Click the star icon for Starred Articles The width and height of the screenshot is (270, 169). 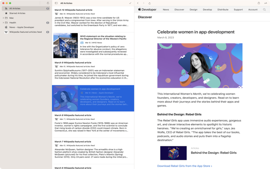point(6,13)
